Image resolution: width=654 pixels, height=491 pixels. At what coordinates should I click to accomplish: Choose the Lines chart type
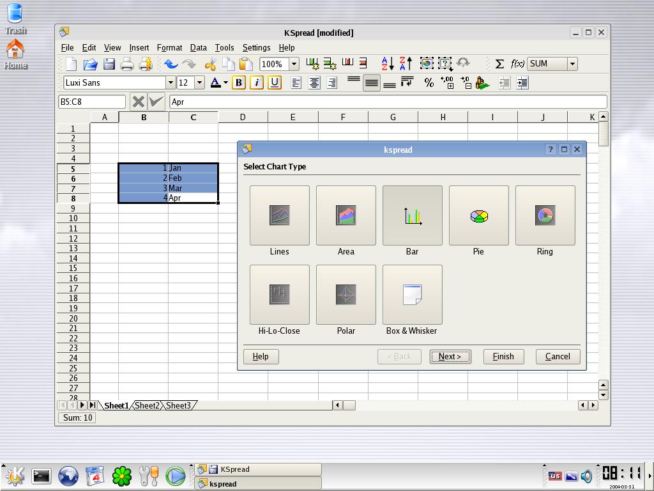click(280, 215)
